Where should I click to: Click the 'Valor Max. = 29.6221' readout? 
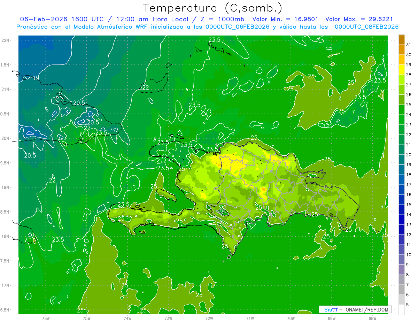(x=359, y=19)
